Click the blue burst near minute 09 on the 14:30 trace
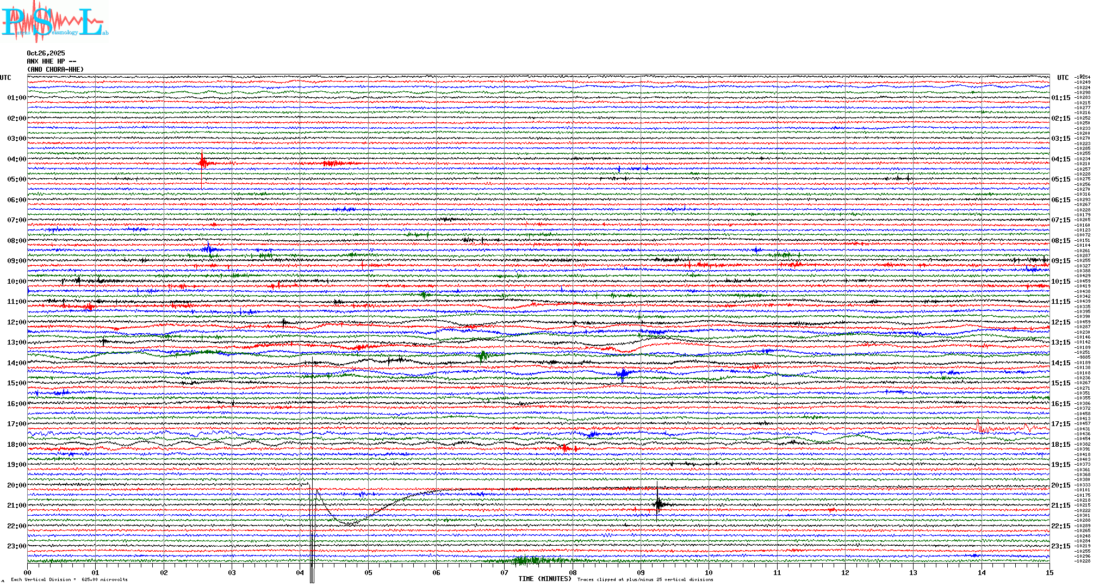Viewport: 1093px width, 587px height. [x=623, y=373]
